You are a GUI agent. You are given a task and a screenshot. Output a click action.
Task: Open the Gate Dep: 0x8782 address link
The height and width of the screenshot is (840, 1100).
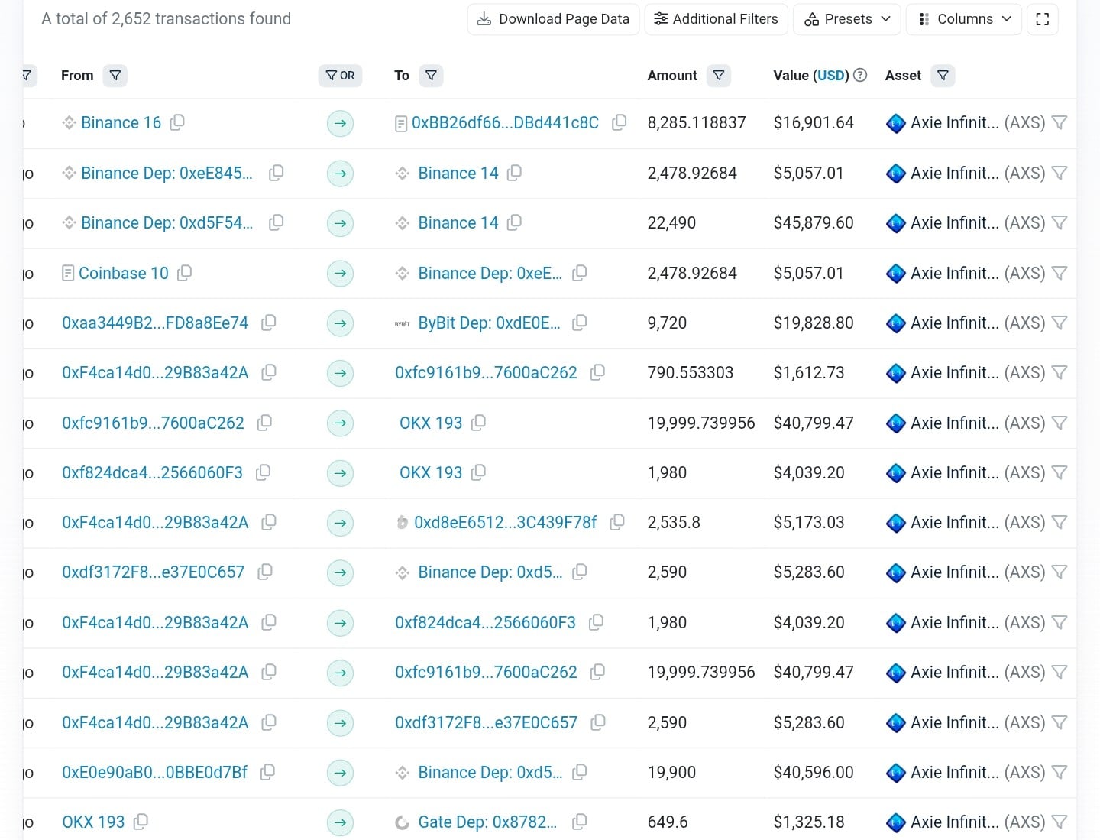click(488, 822)
